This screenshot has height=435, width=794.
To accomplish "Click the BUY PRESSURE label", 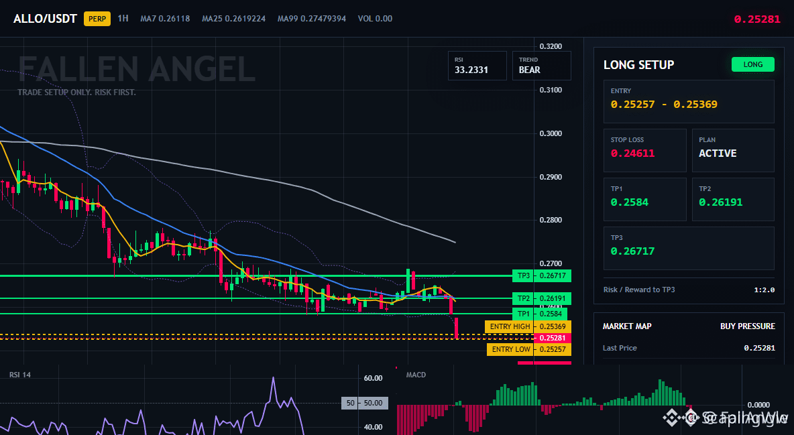I will pos(748,326).
